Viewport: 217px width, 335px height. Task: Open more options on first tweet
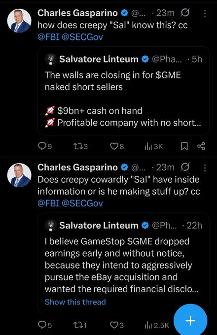tap(205, 14)
